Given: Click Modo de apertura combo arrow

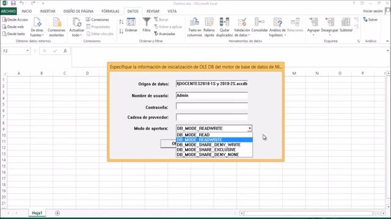Looking at the screenshot, I should click(250, 128).
